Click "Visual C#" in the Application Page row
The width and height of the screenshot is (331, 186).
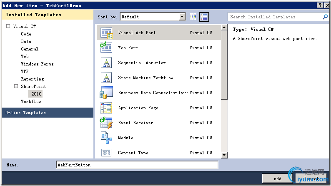tap(201, 108)
